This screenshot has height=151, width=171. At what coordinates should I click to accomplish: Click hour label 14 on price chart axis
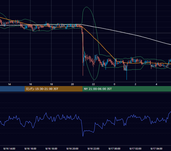tap(9, 84)
